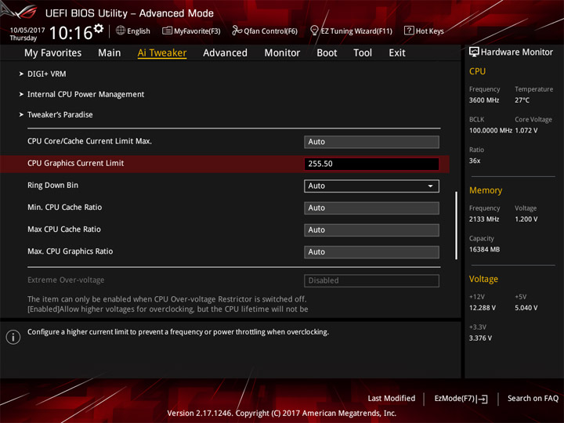Image resolution: width=564 pixels, height=423 pixels.
Task: Select the Max CPU Cache Ratio label
Action: [x=64, y=229]
